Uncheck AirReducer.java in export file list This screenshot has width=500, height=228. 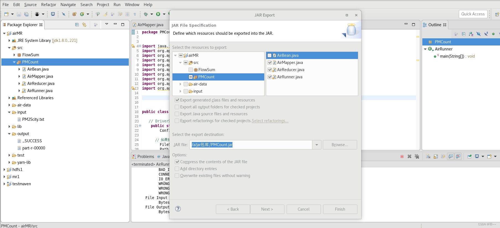(269, 70)
